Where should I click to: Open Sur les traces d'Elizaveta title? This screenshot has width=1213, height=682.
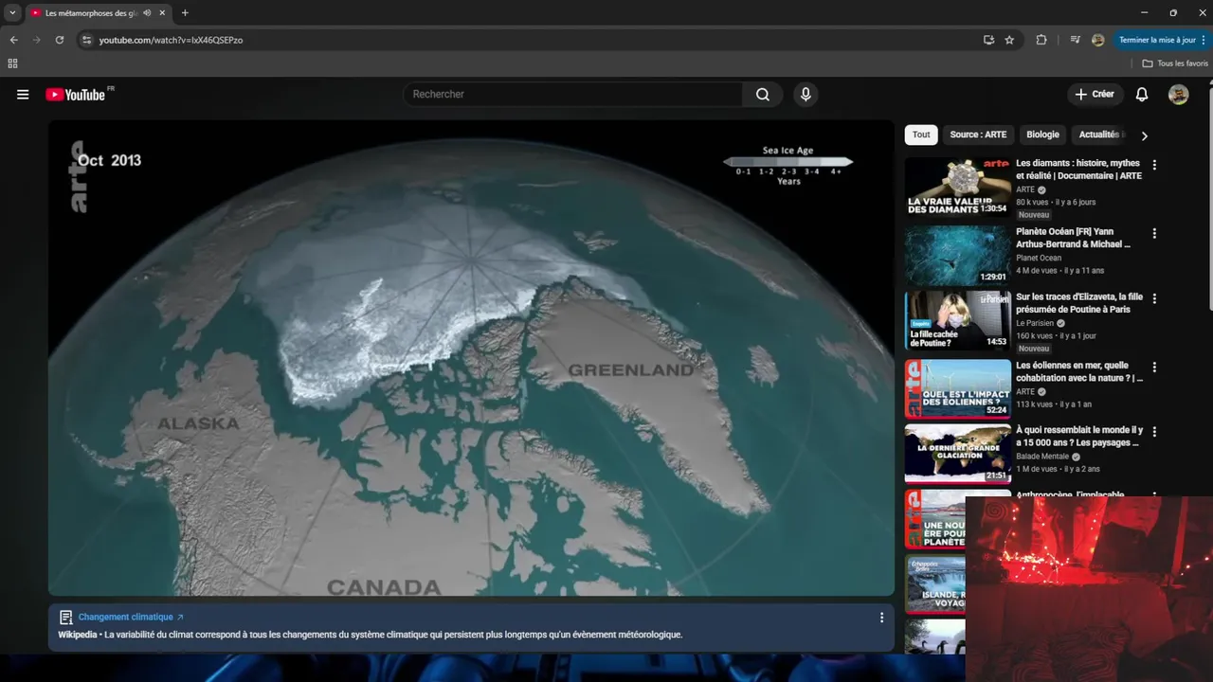(x=1079, y=303)
